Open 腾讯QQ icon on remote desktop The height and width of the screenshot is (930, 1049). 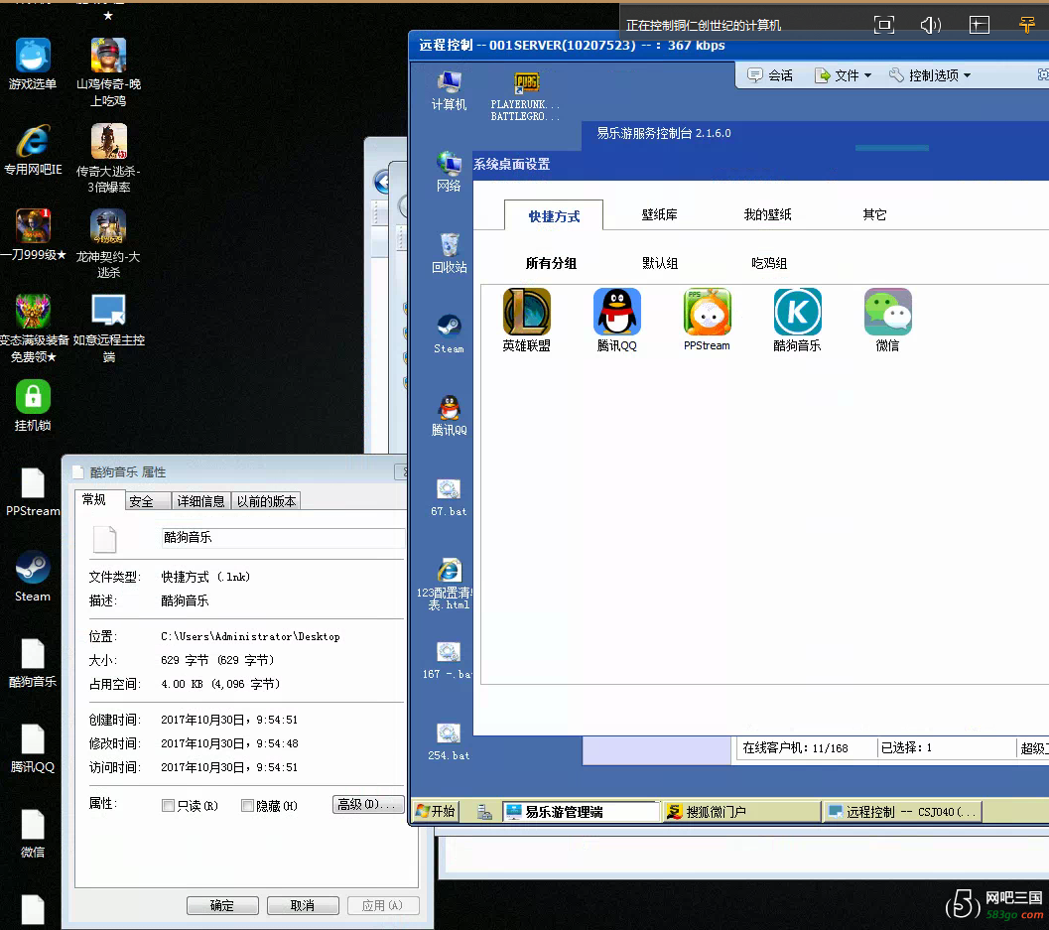pyautogui.click(x=449, y=416)
